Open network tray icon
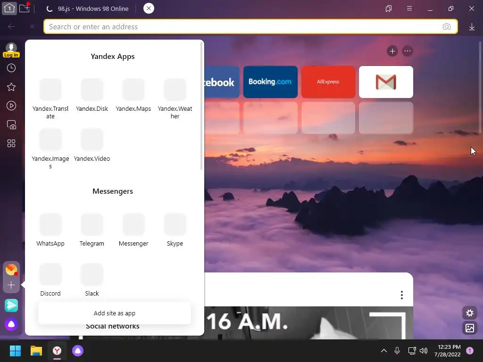The height and width of the screenshot is (362, 483). click(x=412, y=351)
